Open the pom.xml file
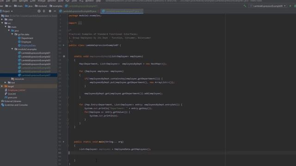This screenshot has height=166, width=296. (12, 97)
